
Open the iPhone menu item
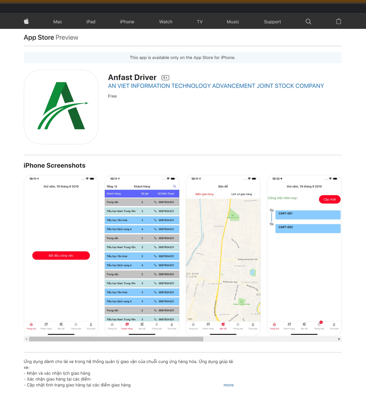coord(127,22)
